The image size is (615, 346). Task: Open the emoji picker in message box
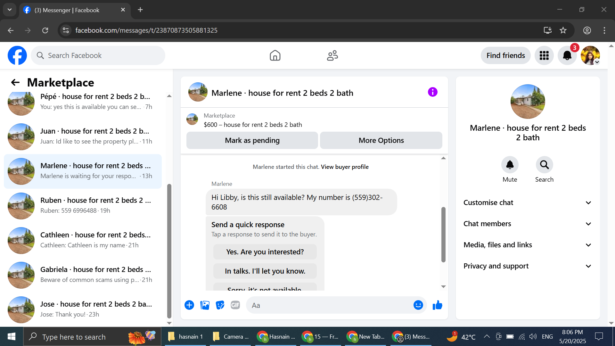point(418,305)
